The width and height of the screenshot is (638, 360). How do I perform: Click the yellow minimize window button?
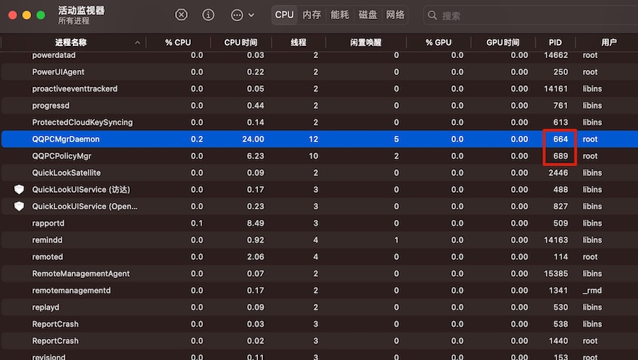click(28, 15)
